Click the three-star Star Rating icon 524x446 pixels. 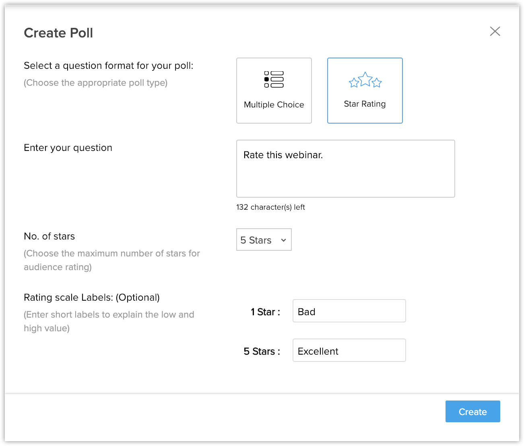(365, 80)
